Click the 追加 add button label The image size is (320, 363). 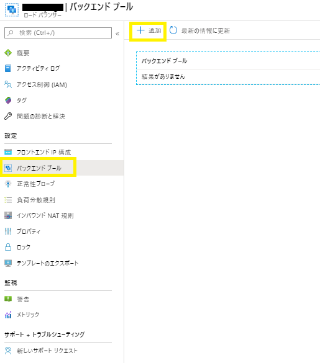(155, 30)
